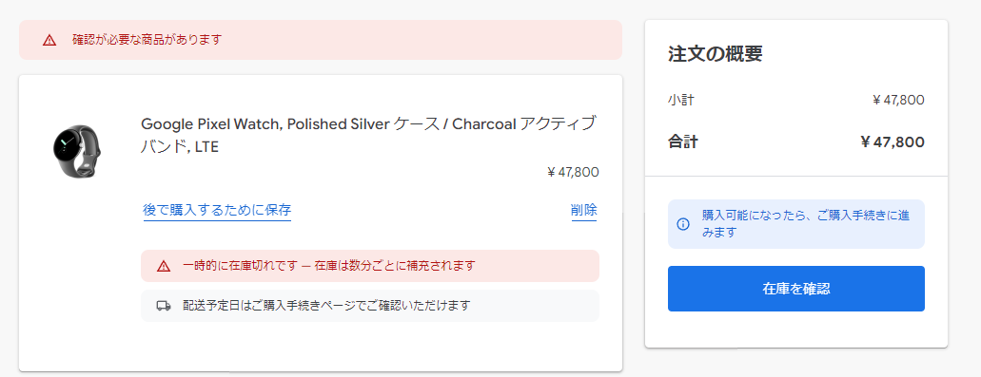Click the warning icon beside 一時的に在庫切れです
Image resolution: width=981 pixels, height=377 pixels.
[x=164, y=266]
